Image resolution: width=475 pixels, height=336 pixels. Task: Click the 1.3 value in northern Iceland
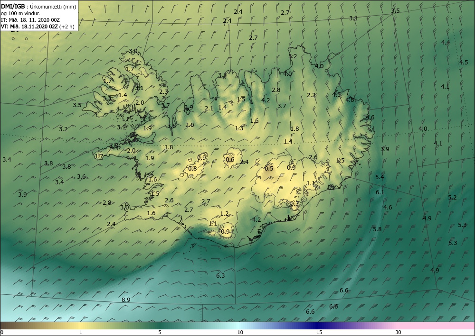239,128
